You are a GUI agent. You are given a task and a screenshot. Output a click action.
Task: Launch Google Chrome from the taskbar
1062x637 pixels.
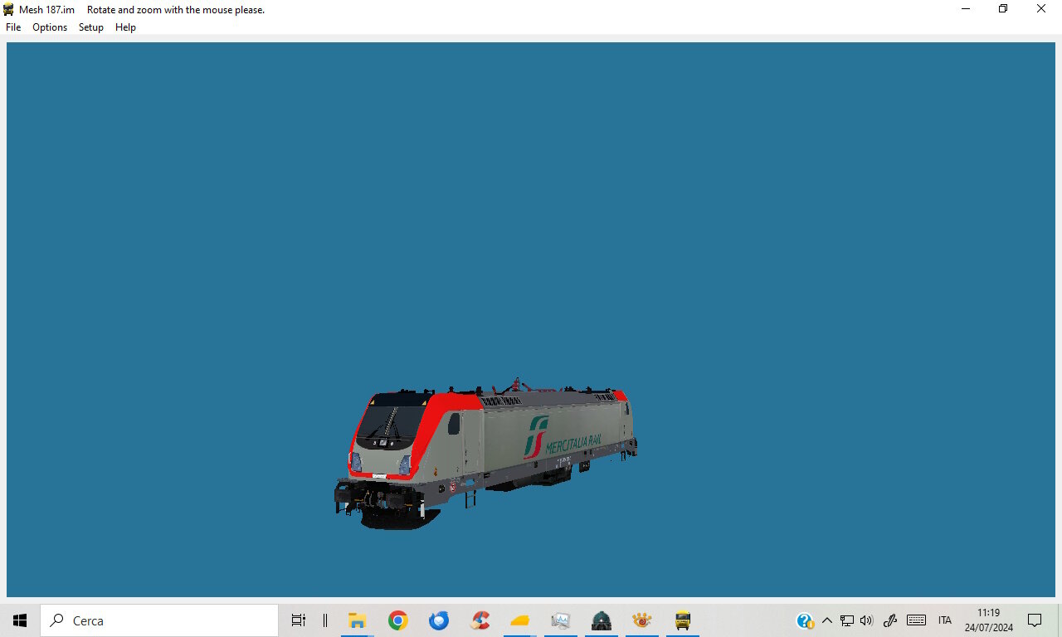click(398, 620)
